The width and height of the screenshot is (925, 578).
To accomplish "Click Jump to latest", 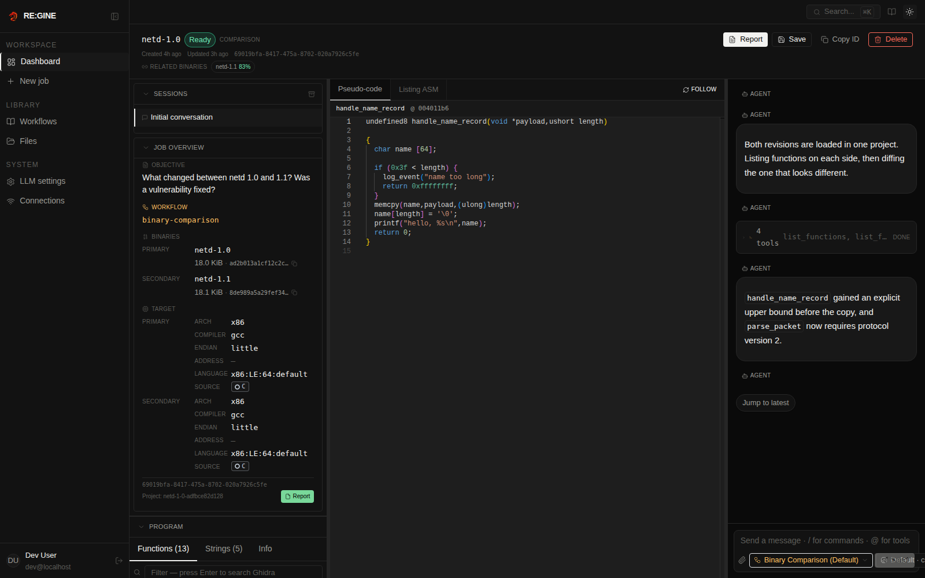I will pyautogui.click(x=765, y=403).
